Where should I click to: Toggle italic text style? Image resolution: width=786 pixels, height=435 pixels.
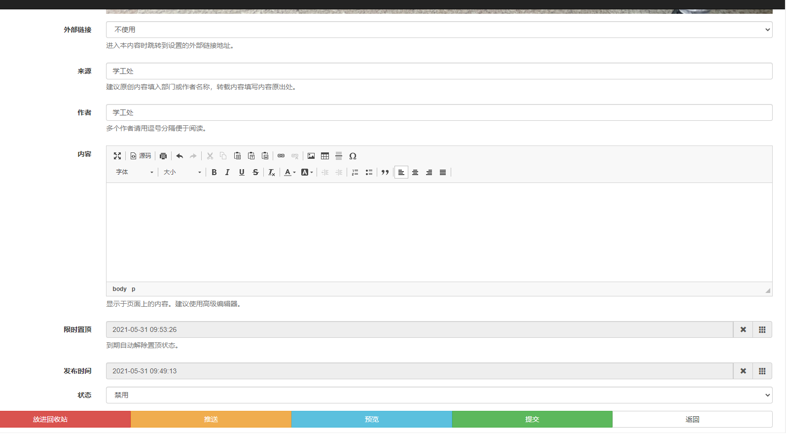point(227,172)
